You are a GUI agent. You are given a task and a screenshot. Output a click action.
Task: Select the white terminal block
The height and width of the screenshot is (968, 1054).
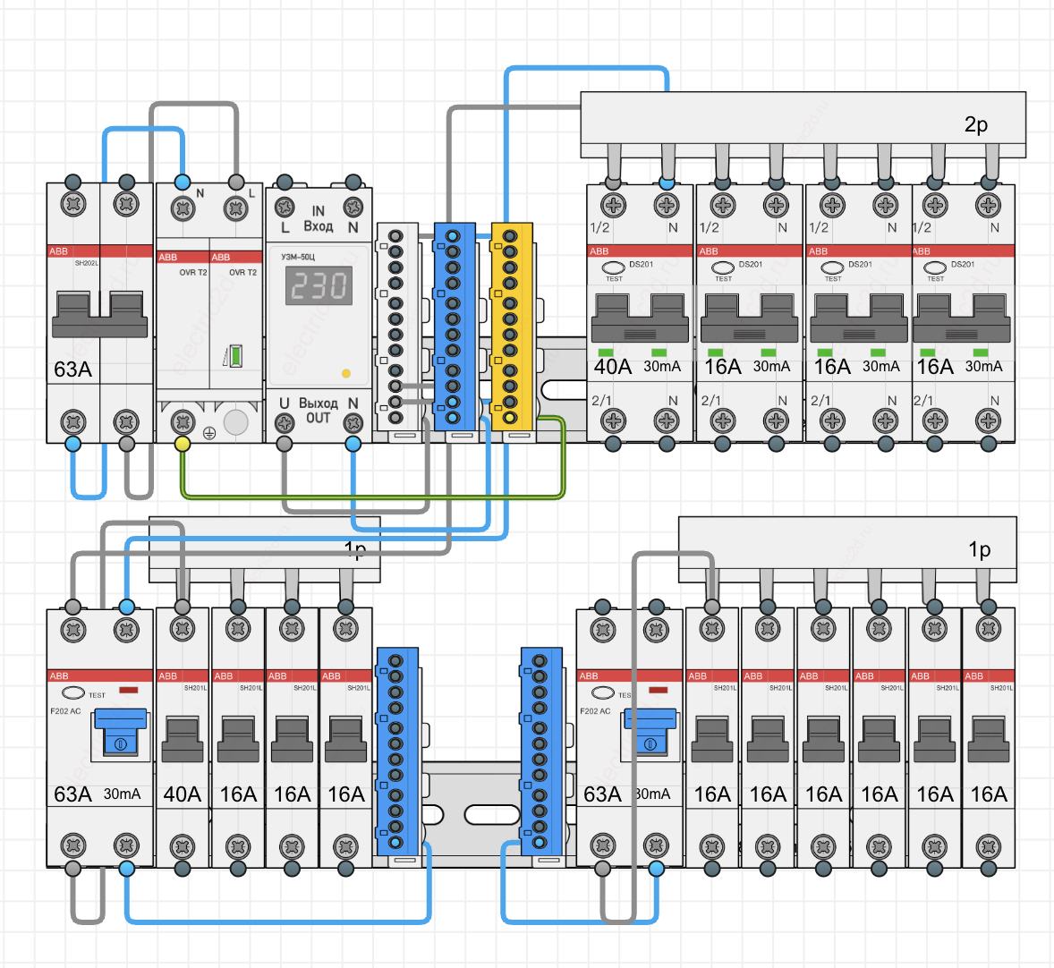(396, 327)
